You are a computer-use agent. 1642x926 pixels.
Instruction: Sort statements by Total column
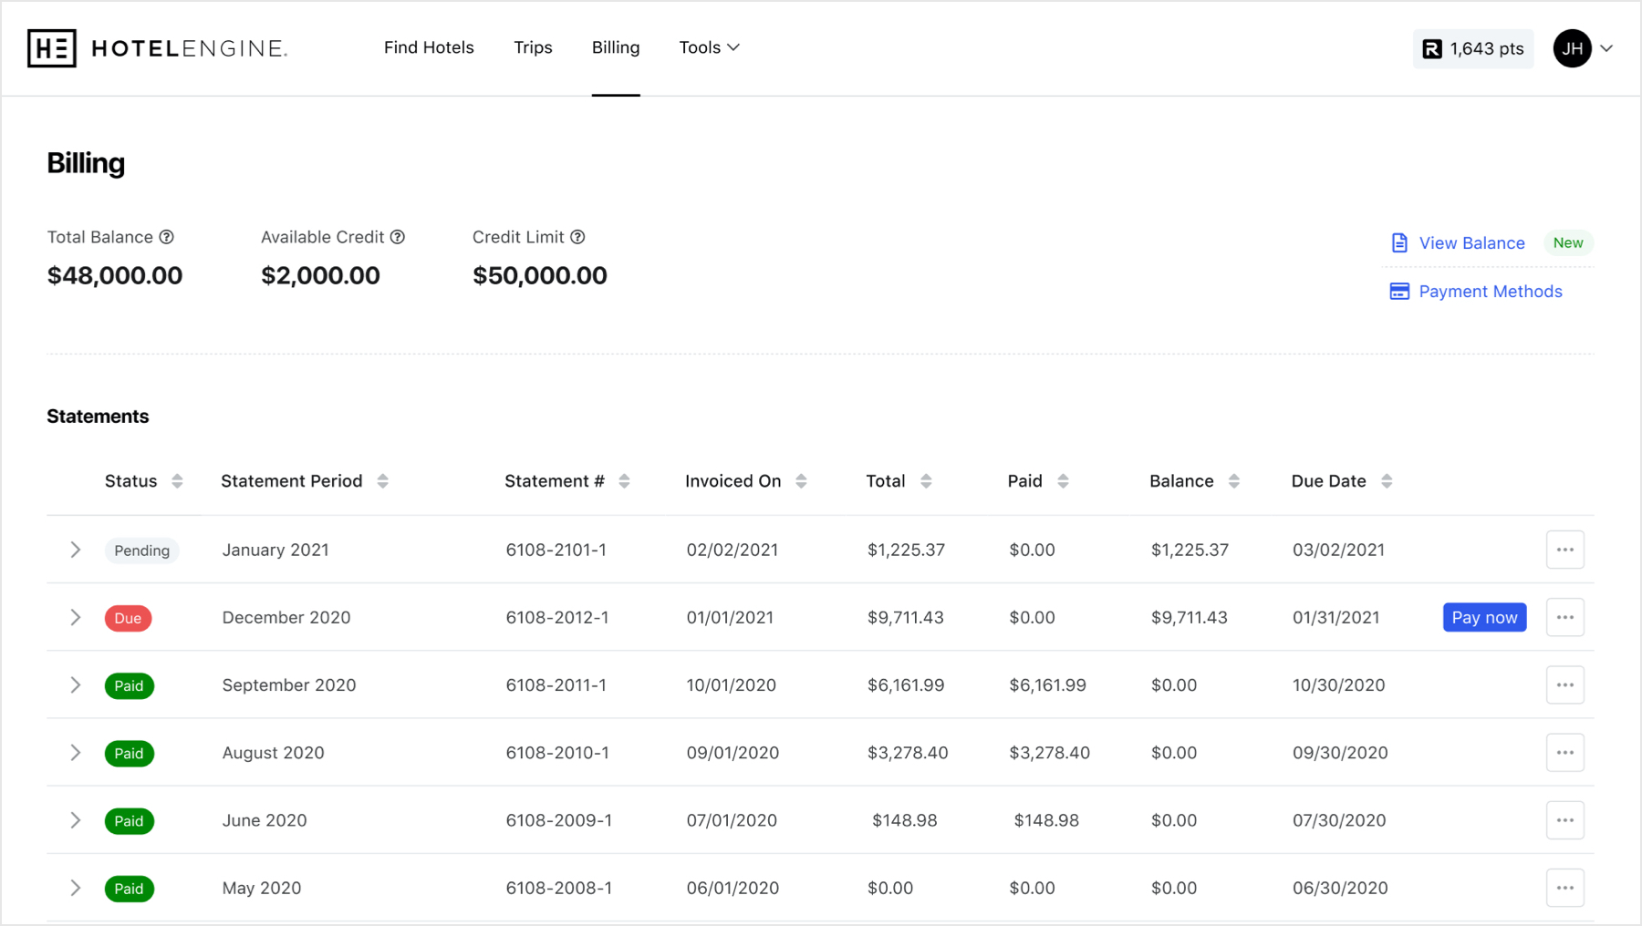[926, 481]
